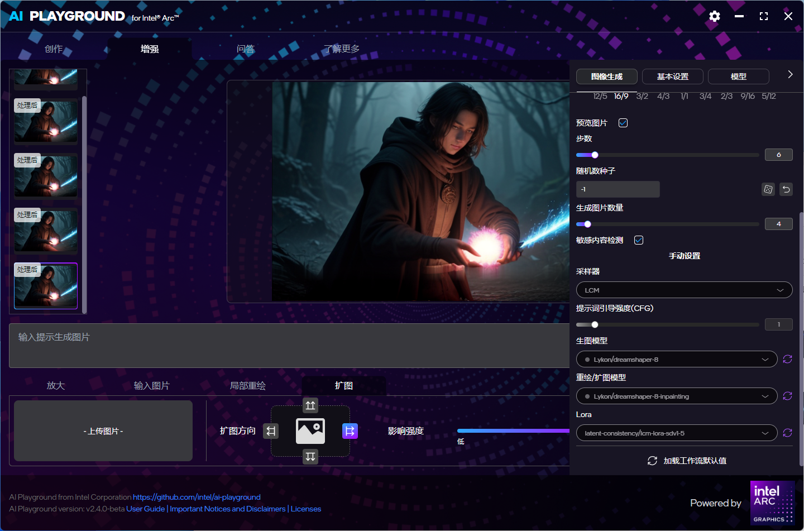
Task: Open the 图像生成 settings tab
Action: pyautogui.click(x=607, y=76)
